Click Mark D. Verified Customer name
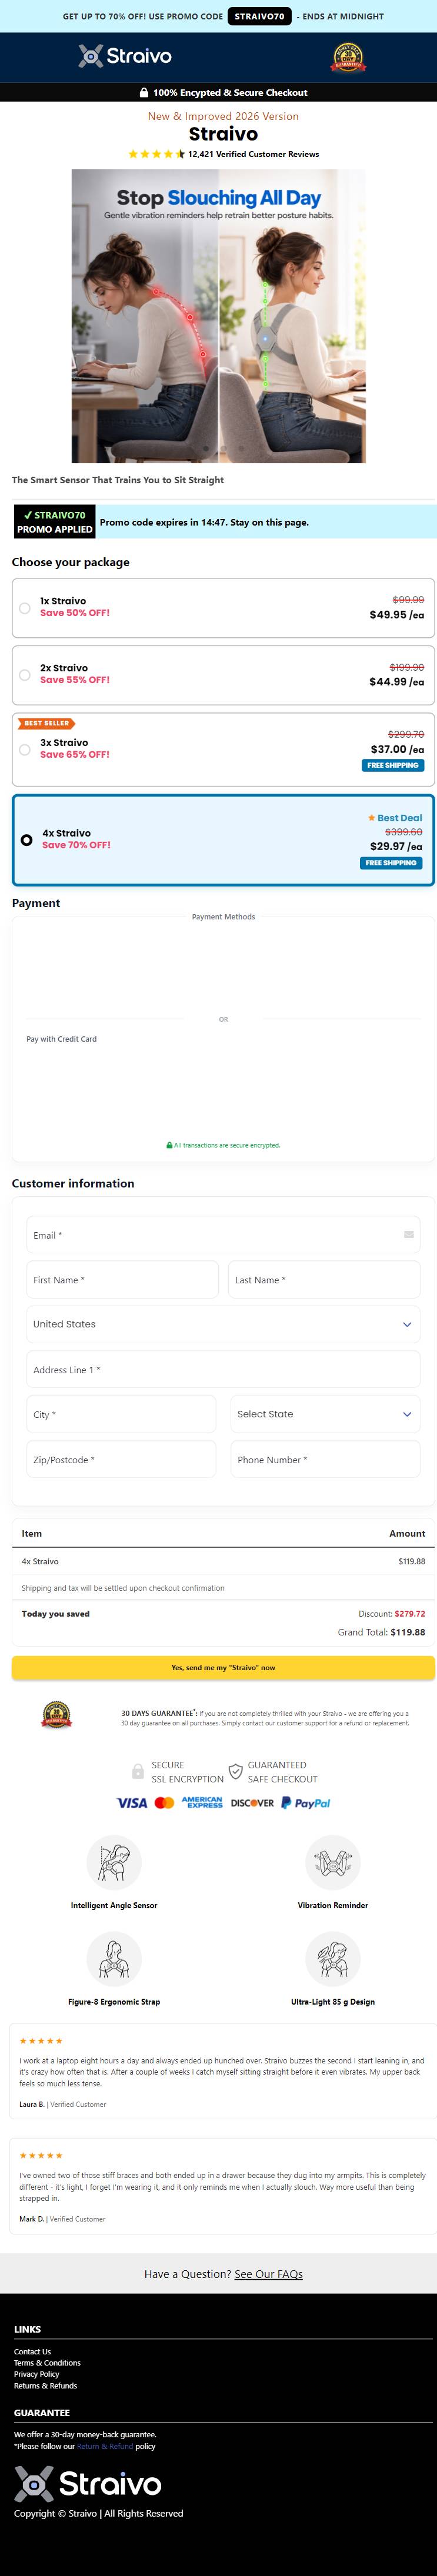 [62, 2218]
